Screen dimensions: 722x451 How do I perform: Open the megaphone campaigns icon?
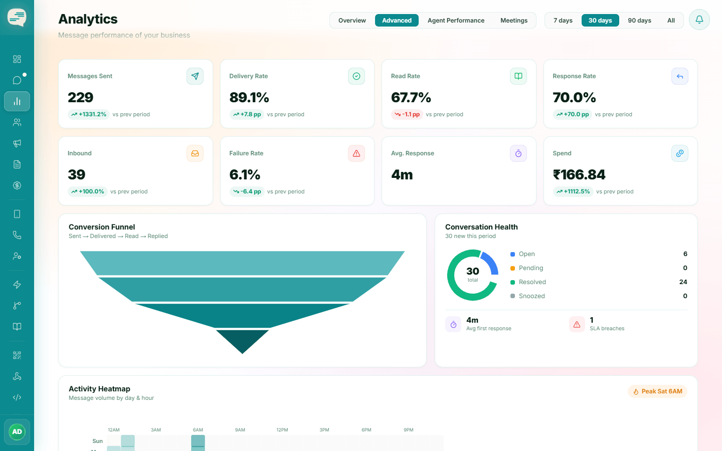point(17,143)
